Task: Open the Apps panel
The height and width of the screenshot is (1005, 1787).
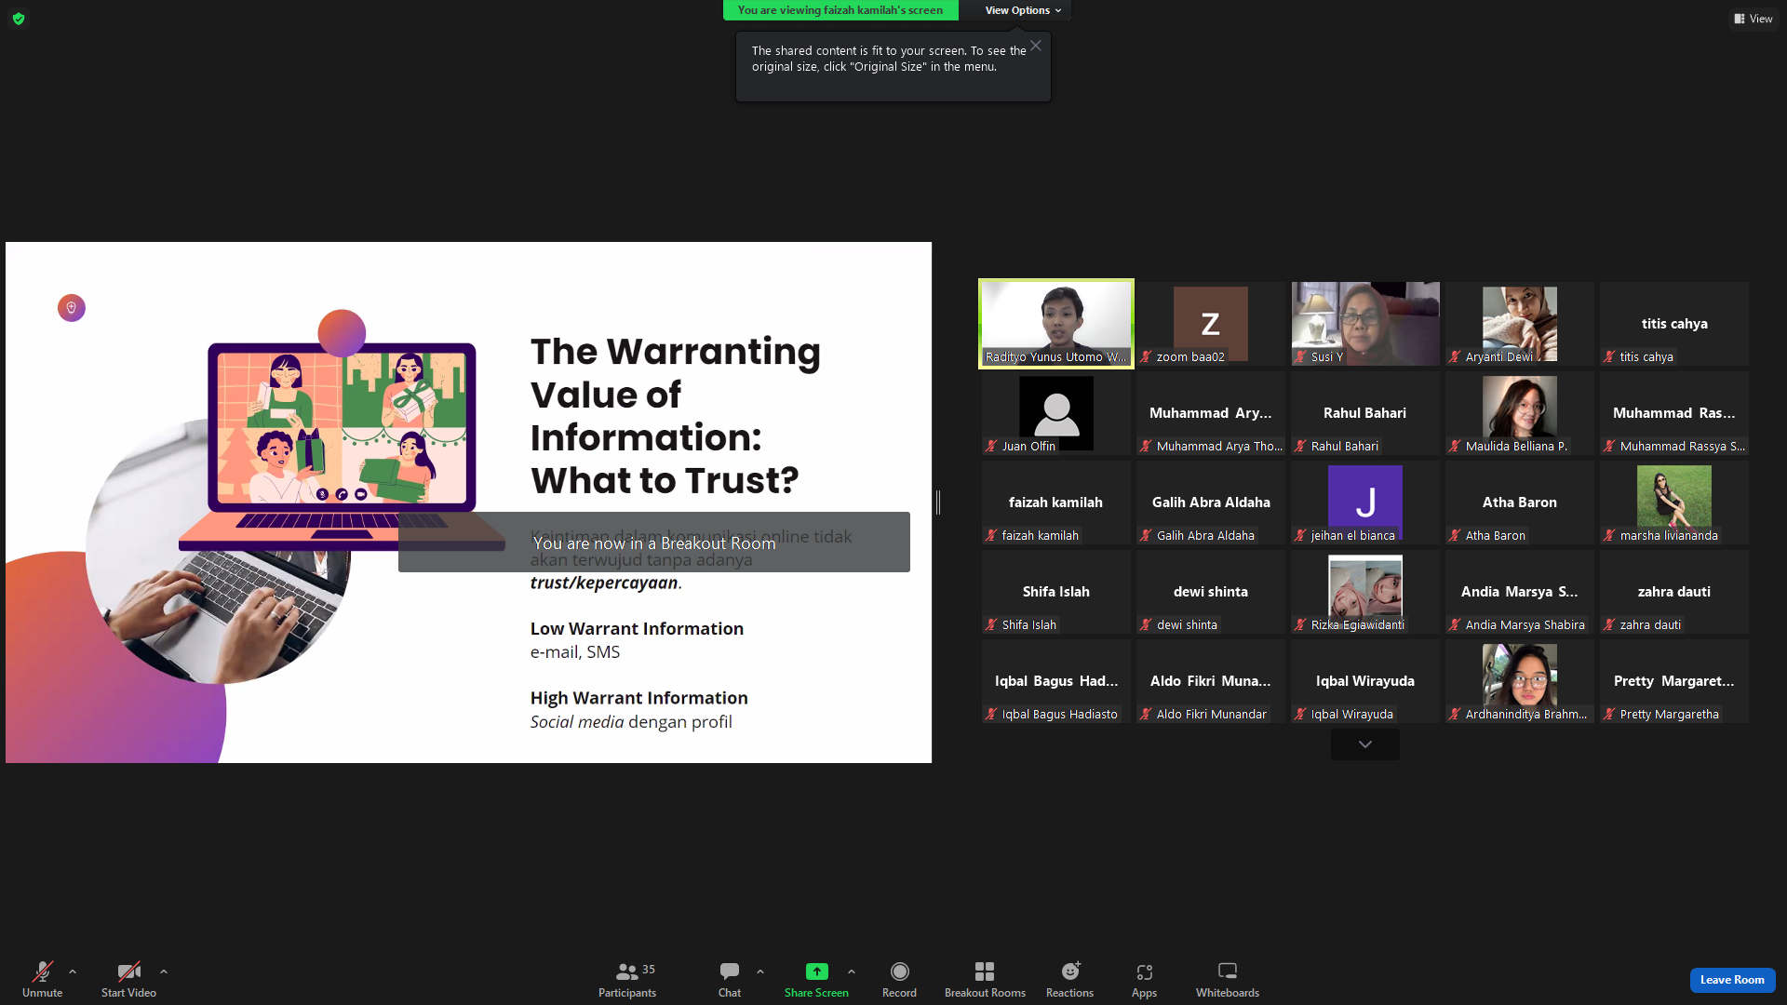Action: click(1145, 979)
